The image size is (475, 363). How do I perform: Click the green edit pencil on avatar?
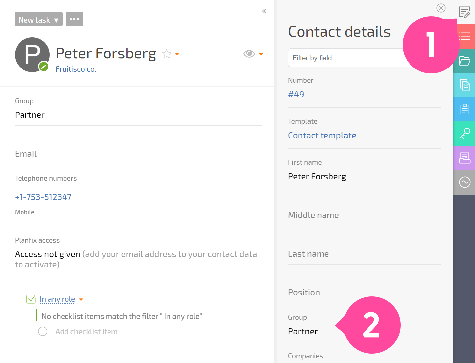pos(43,67)
